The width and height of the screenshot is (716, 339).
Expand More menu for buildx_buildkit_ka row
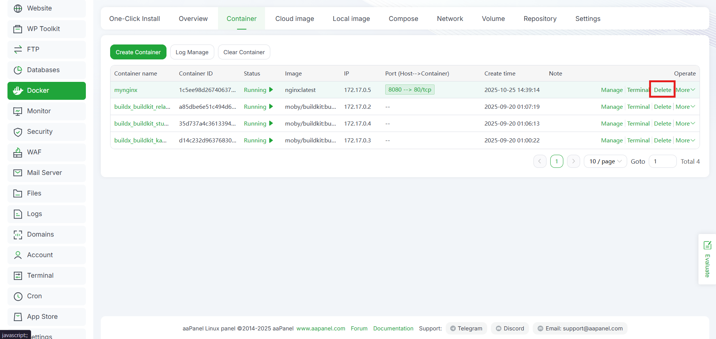point(685,140)
